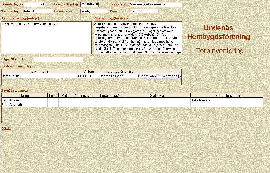Click the Släktskap column header
The image size is (270, 173).
[x=158, y=95]
